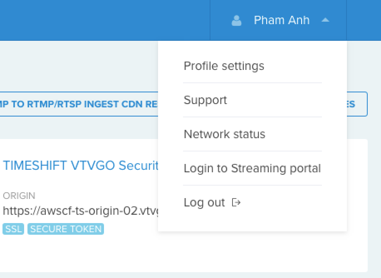Click the SECURE TOKEN badge
The height and width of the screenshot is (278, 381).
tap(66, 229)
